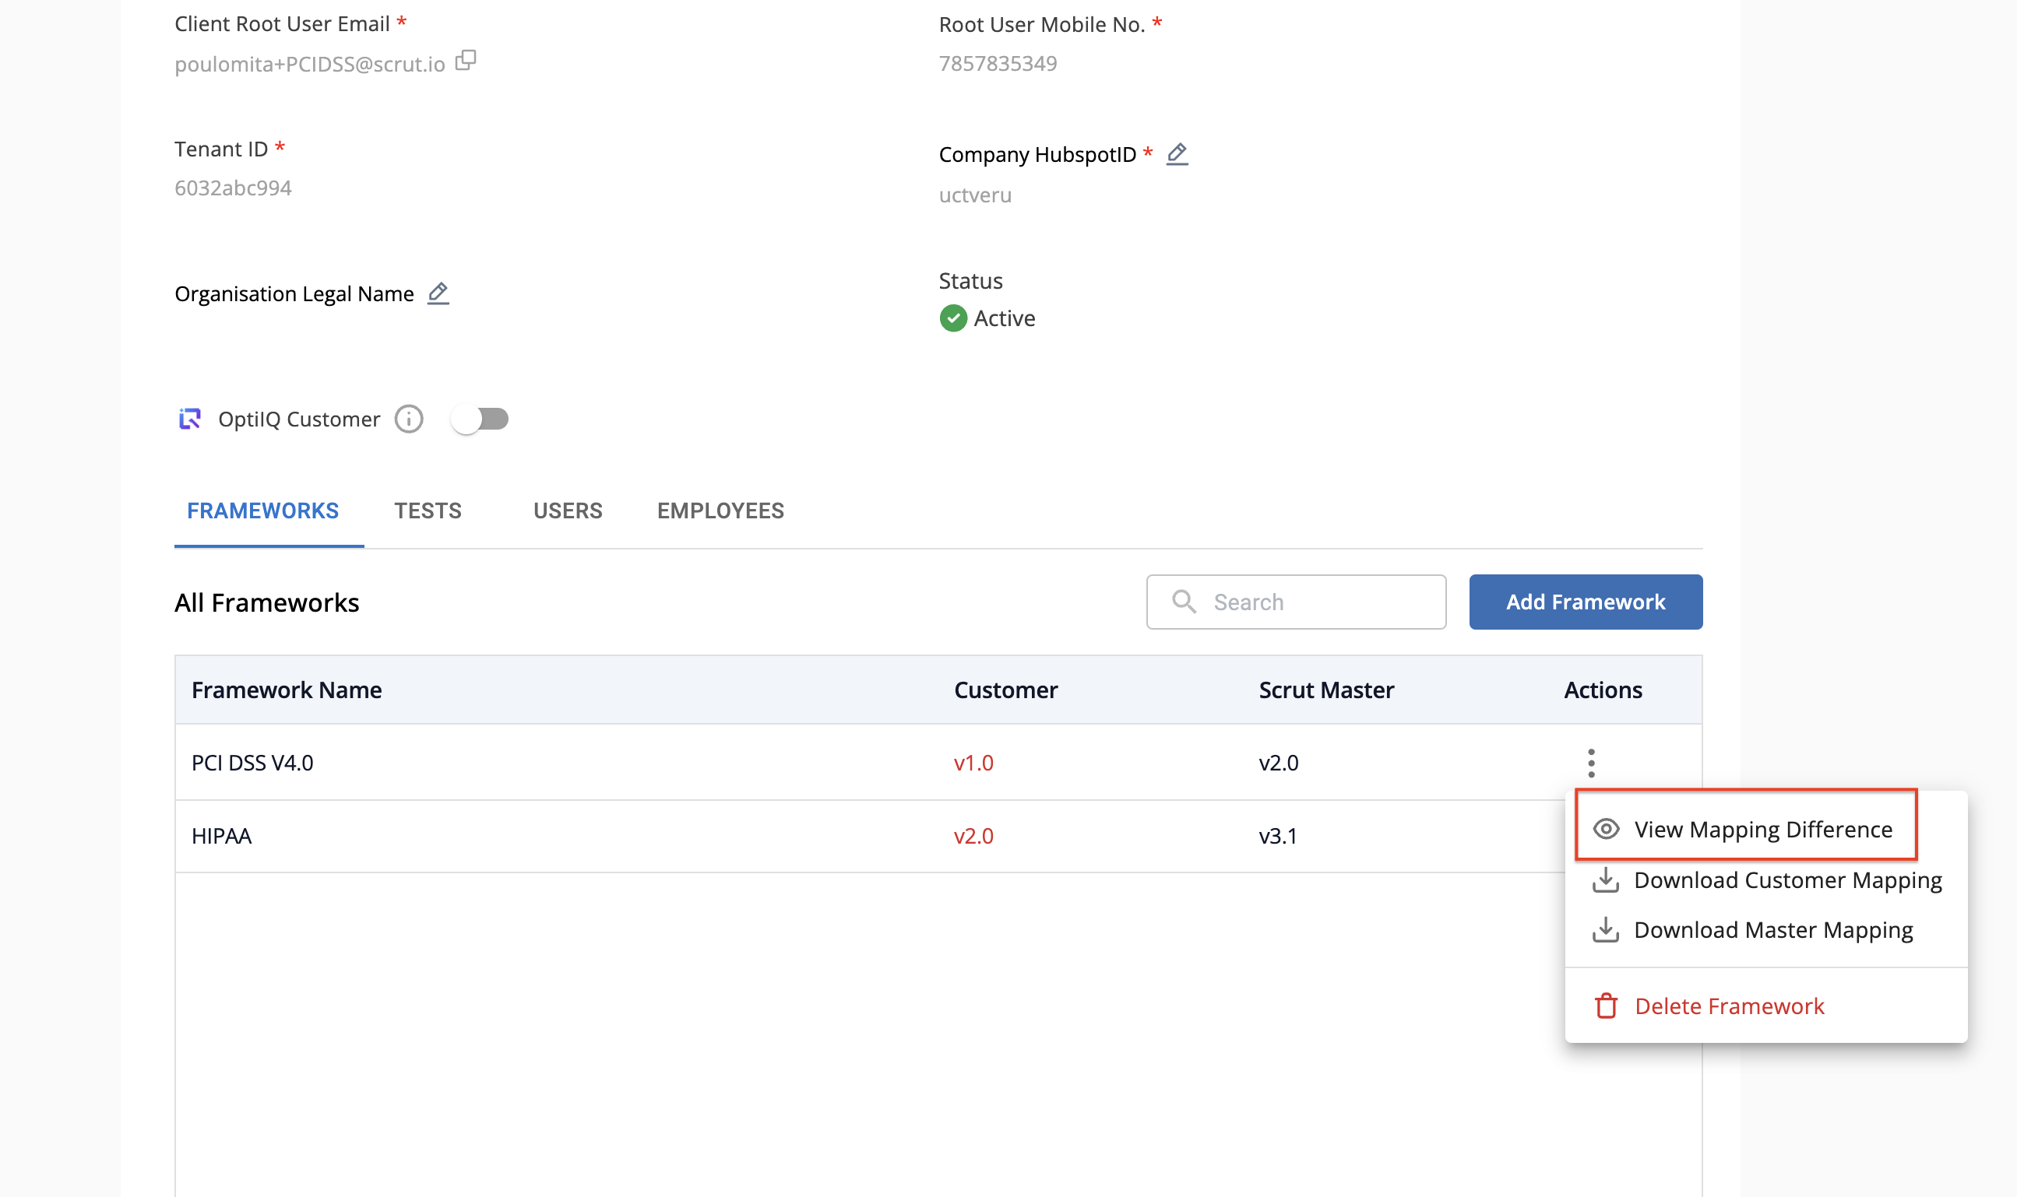
Task: Click the frameworks Search field
Action: click(1295, 602)
